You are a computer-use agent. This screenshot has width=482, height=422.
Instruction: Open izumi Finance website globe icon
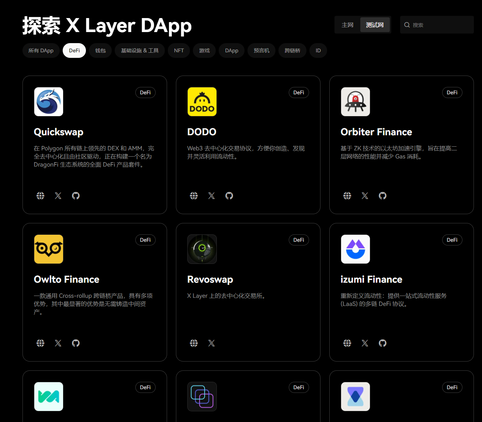[x=347, y=343]
